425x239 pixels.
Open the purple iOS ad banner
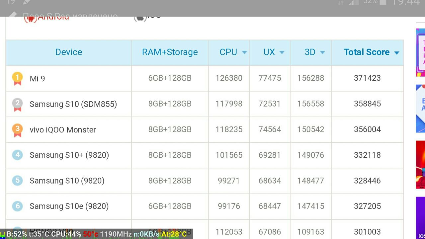(420, 218)
